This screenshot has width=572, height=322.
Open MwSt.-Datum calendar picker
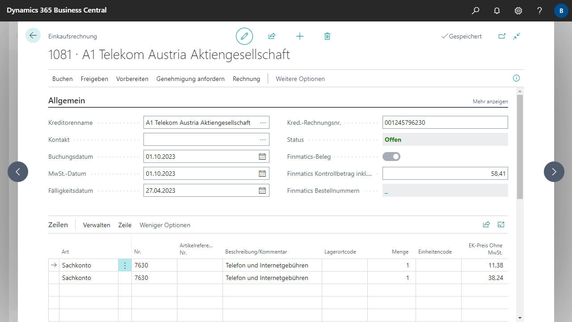[x=262, y=174]
